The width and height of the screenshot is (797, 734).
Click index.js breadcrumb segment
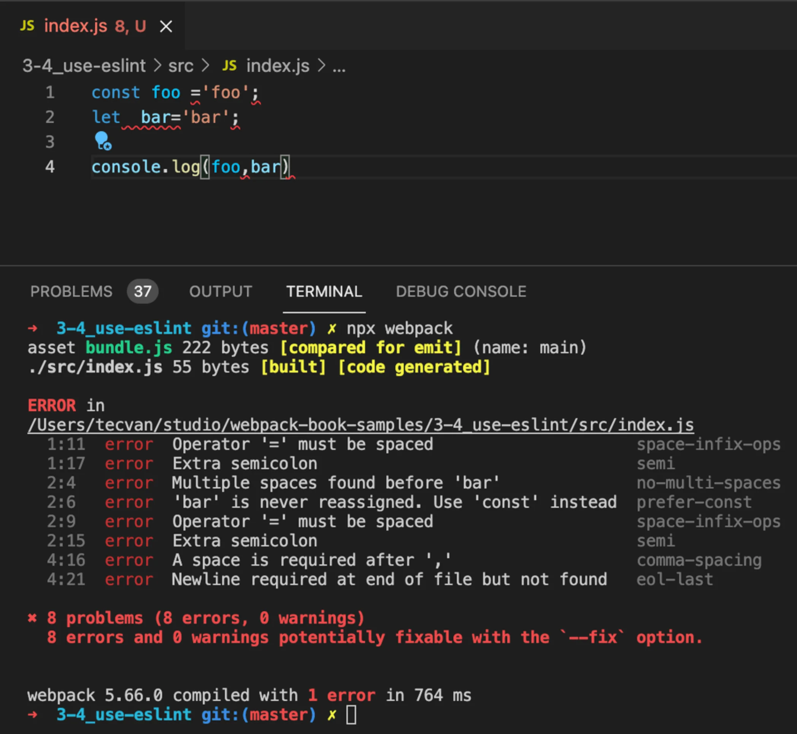coord(278,66)
